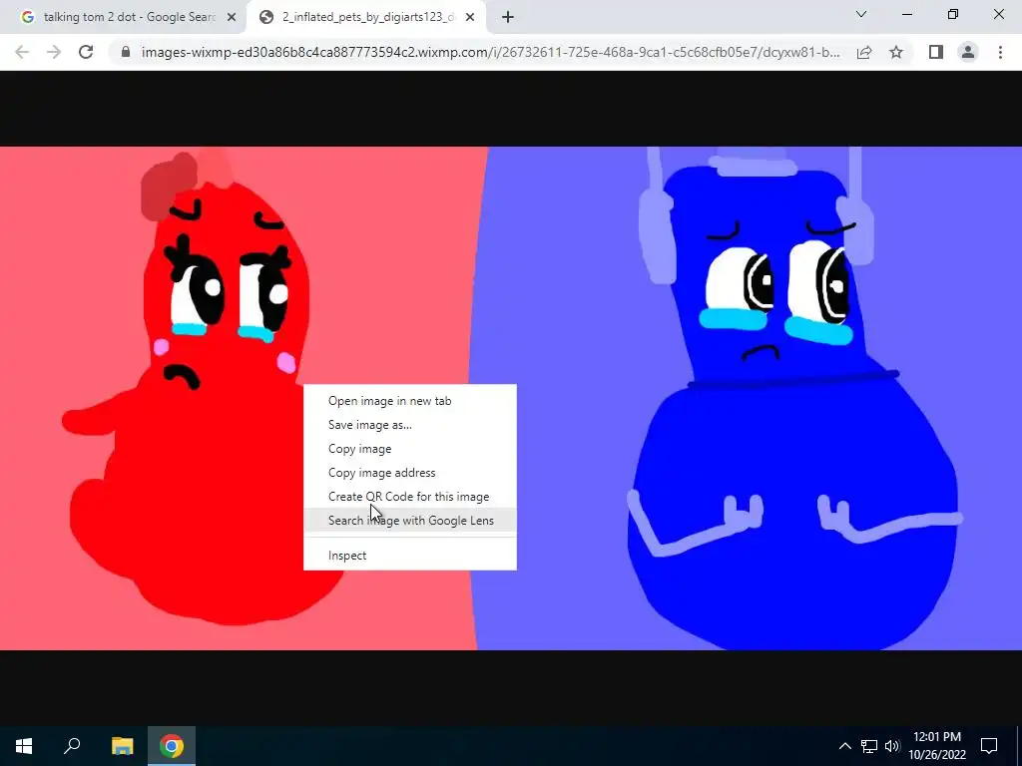This screenshot has width=1022, height=766.
Task: Choose Open image in new tab
Action: 410,401
